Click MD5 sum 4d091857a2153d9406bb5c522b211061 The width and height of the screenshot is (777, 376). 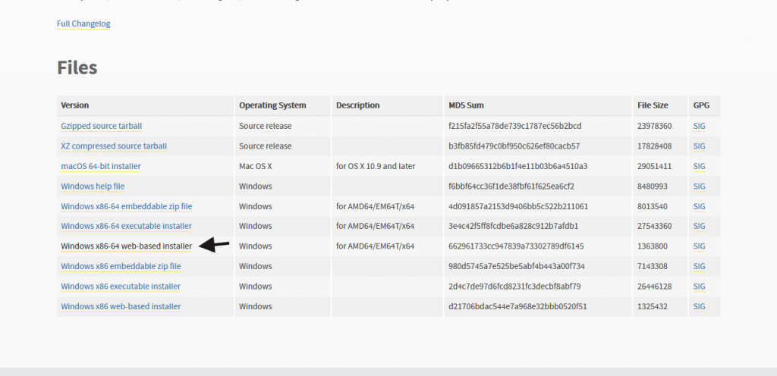(x=518, y=206)
